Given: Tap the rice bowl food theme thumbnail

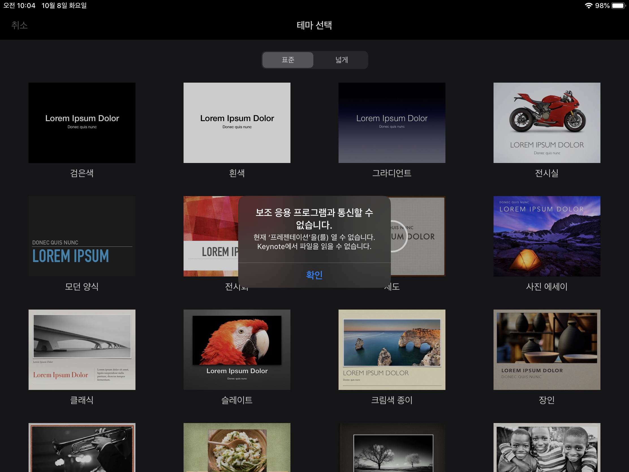Looking at the screenshot, I should click(x=237, y=448).
